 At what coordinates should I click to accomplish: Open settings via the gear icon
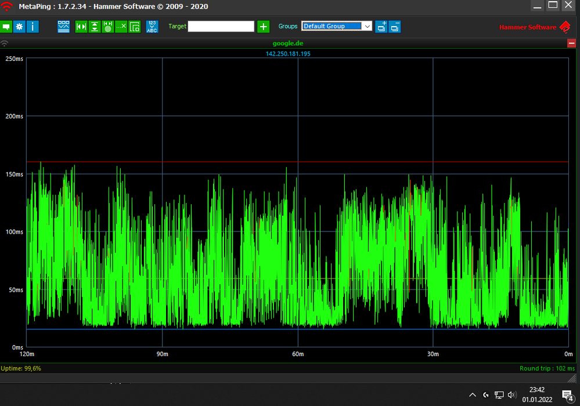pyautogui.click(x=19, y=27)
